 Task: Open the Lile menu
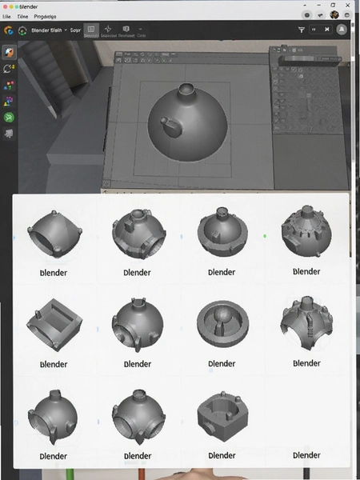pos(6,17)
